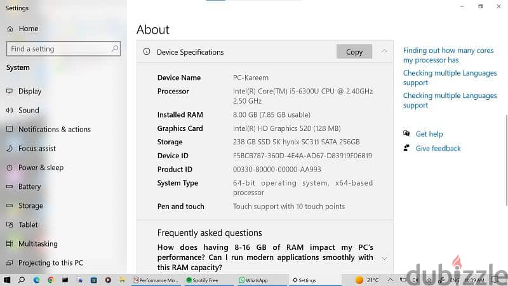508x286 pixels.
Task: Select the Product ID value 00330-80000-00000-AA993
Action: coord(277,170)
